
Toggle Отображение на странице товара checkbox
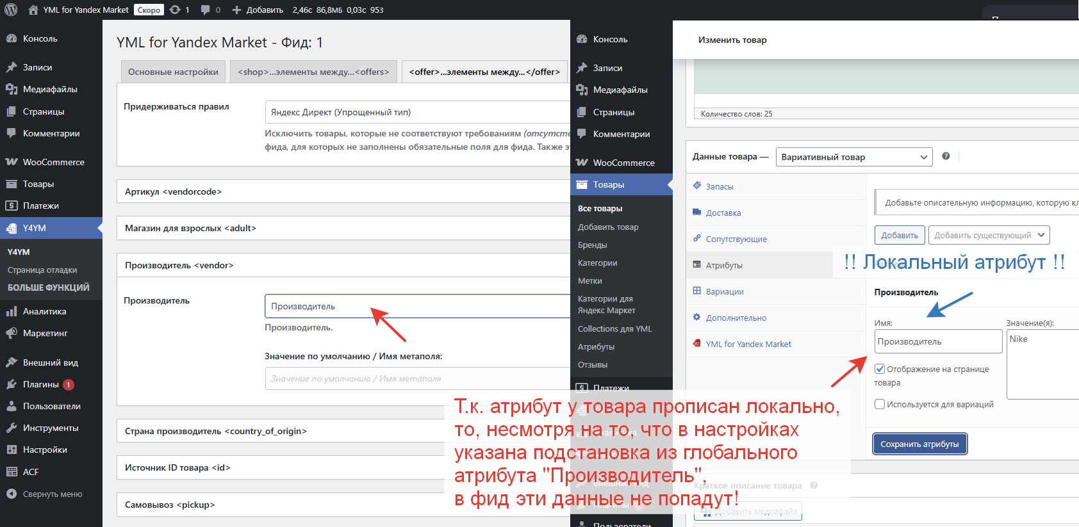880,369
